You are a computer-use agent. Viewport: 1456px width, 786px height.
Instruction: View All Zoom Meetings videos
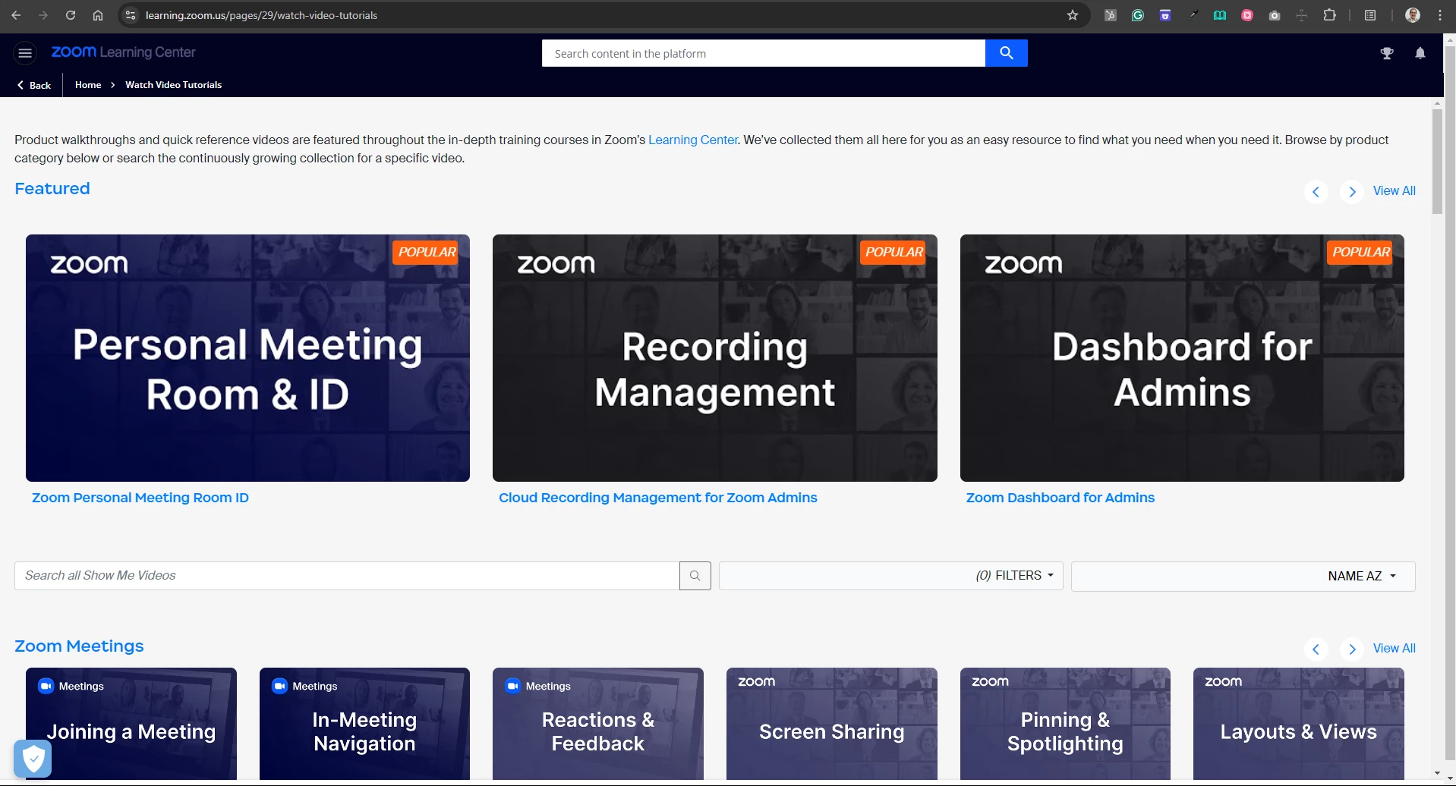coord(1394,649)
